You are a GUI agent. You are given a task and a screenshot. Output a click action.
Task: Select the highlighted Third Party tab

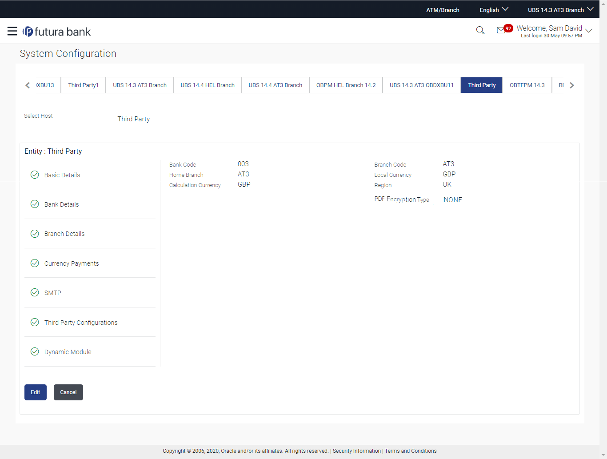pyautogui.click(x=482, y=85)
